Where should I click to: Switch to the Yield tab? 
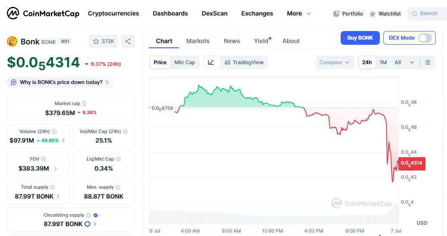(x=261, y=41)
